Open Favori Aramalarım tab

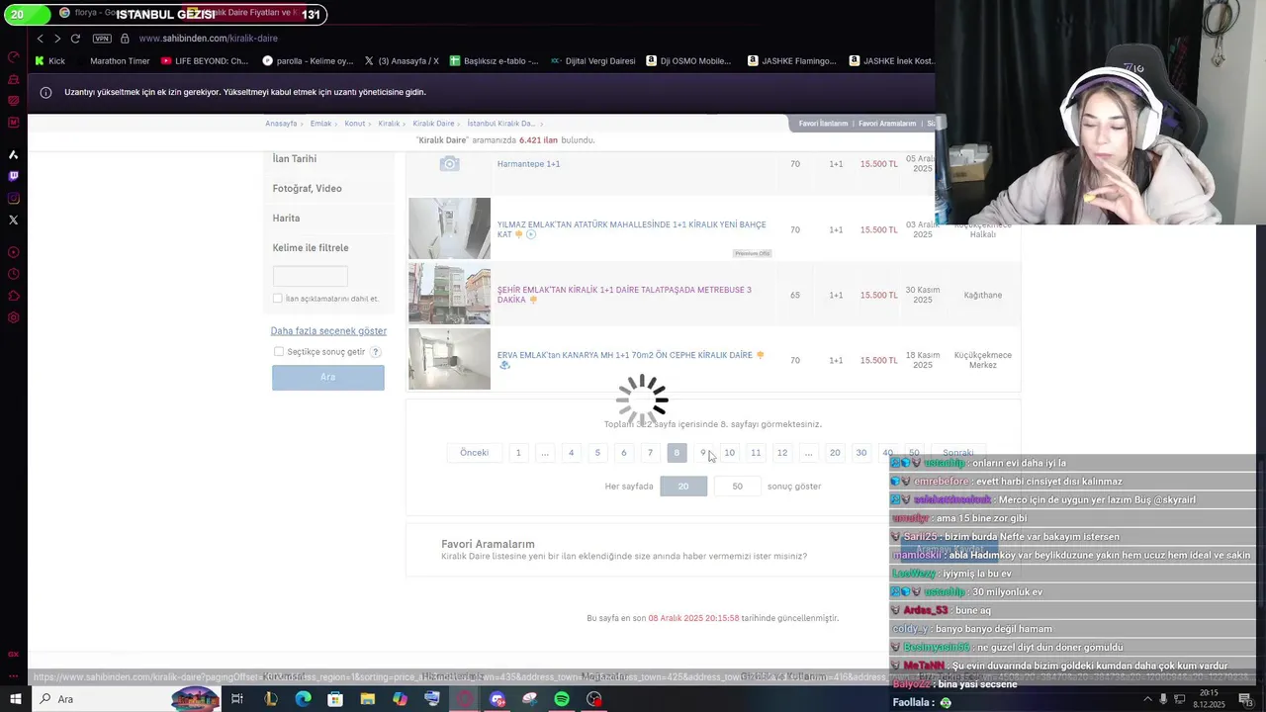887,124
